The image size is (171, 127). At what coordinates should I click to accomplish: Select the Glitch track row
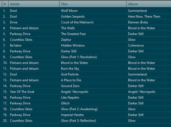[85, 103]
